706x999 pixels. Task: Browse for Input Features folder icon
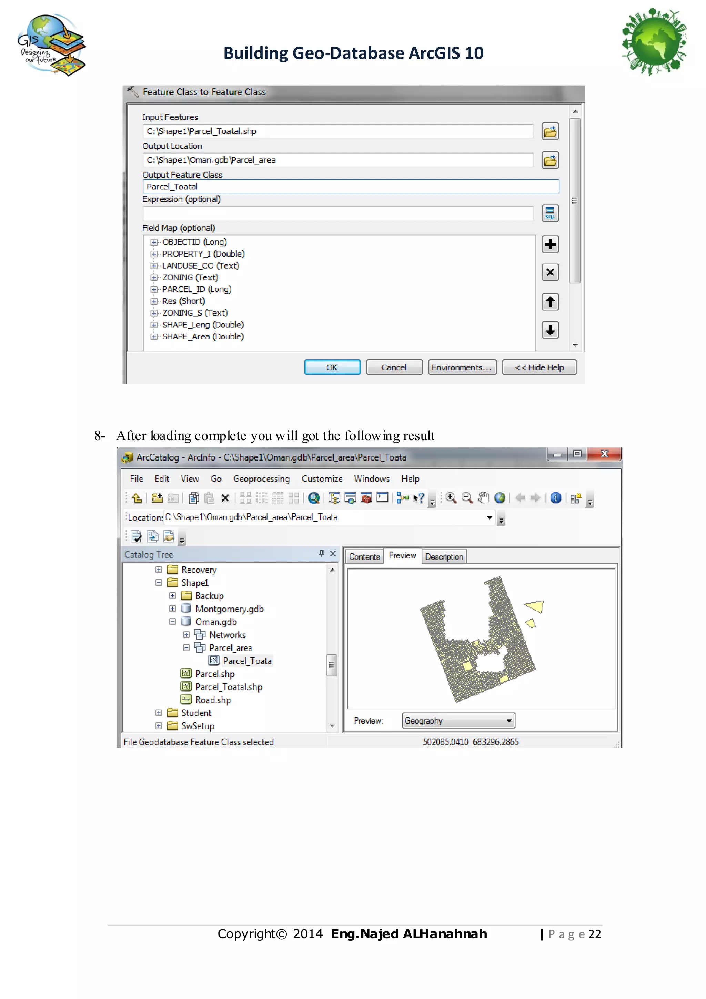click(550, 131)
